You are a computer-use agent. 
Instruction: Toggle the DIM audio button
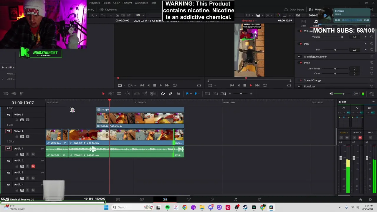(x=356, y=94)
